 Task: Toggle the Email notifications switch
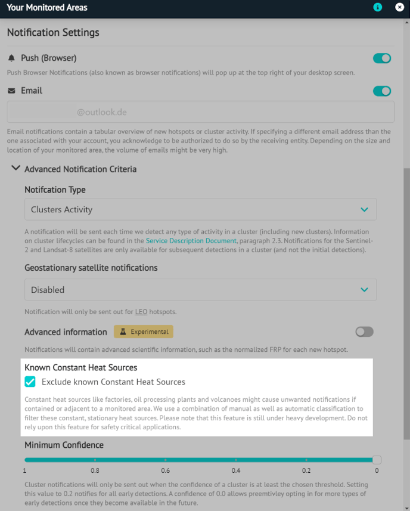[381, 91]
